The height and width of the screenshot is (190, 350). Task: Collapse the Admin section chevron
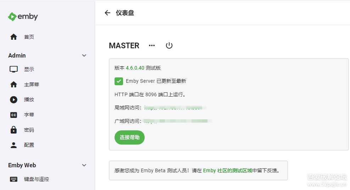84,55
